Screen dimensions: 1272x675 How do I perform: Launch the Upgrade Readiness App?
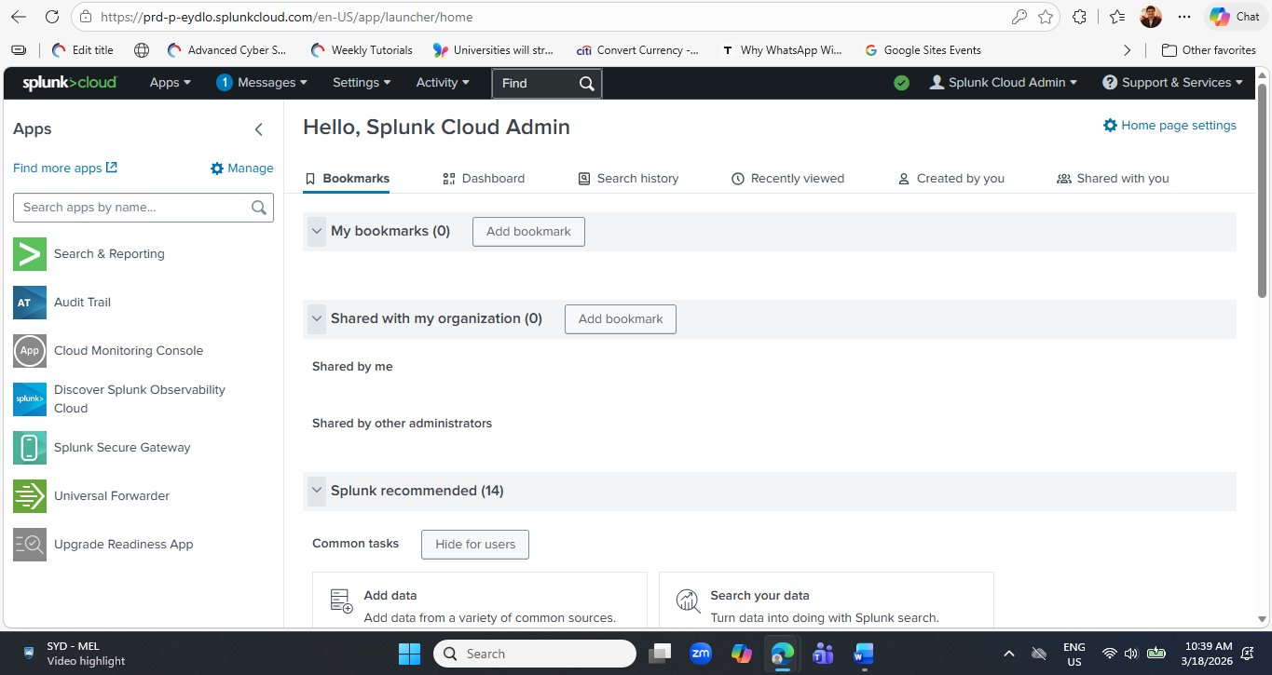point(122,544)
